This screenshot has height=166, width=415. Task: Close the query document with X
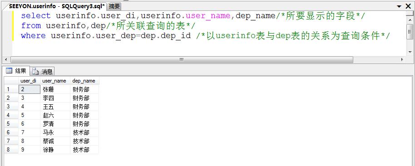pyautogui.click(x=408, y=6)
